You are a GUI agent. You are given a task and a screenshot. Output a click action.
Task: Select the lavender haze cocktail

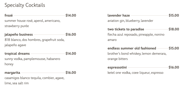[119, 15]
